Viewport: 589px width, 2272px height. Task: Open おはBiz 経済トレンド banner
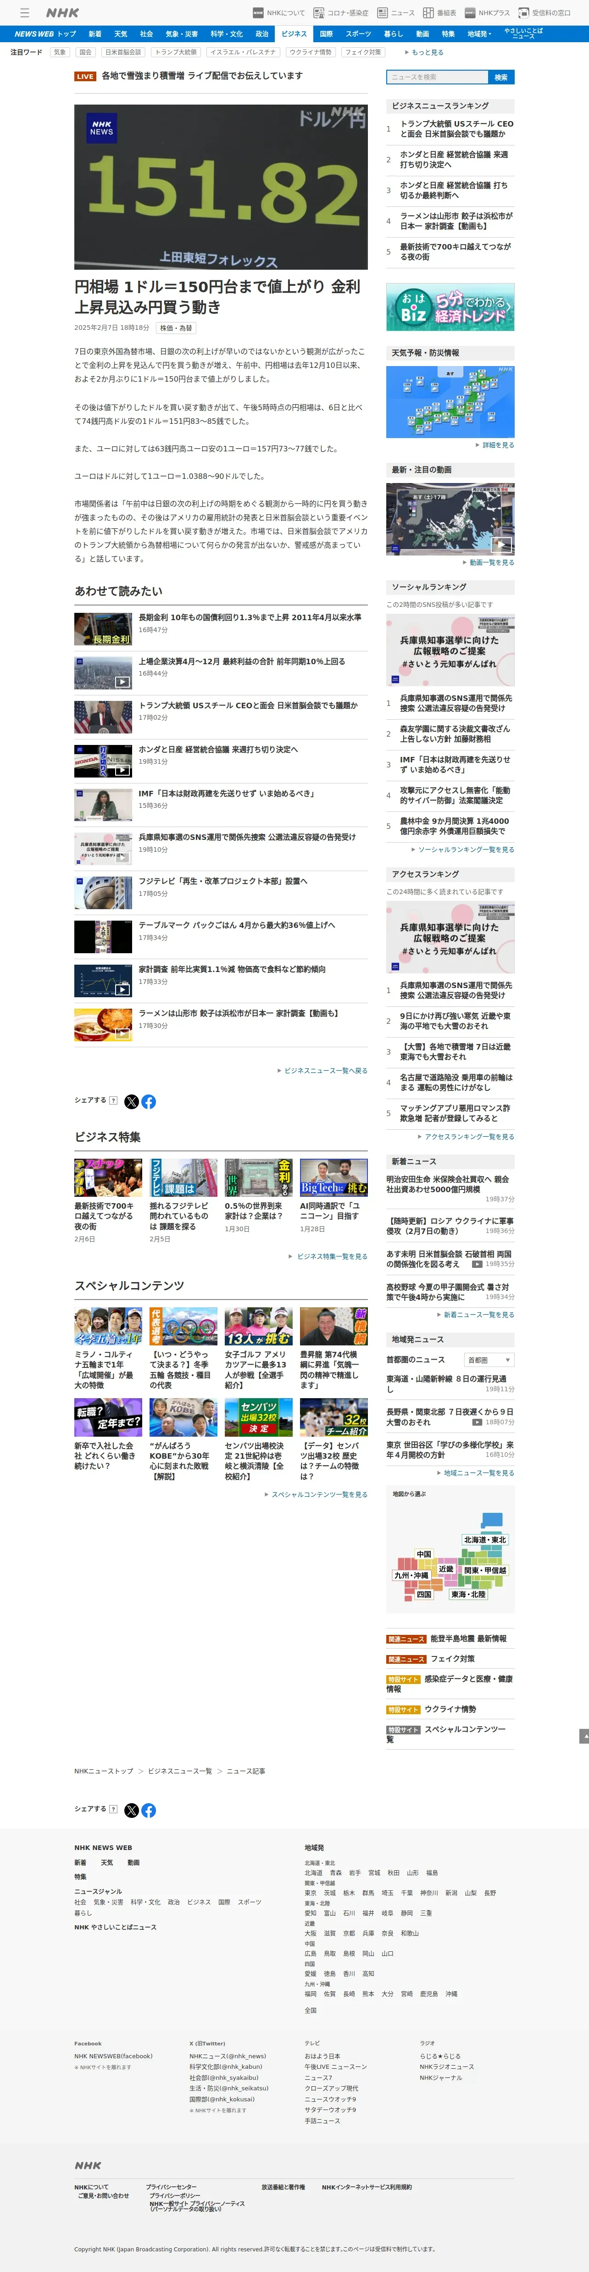click(450, 307)
